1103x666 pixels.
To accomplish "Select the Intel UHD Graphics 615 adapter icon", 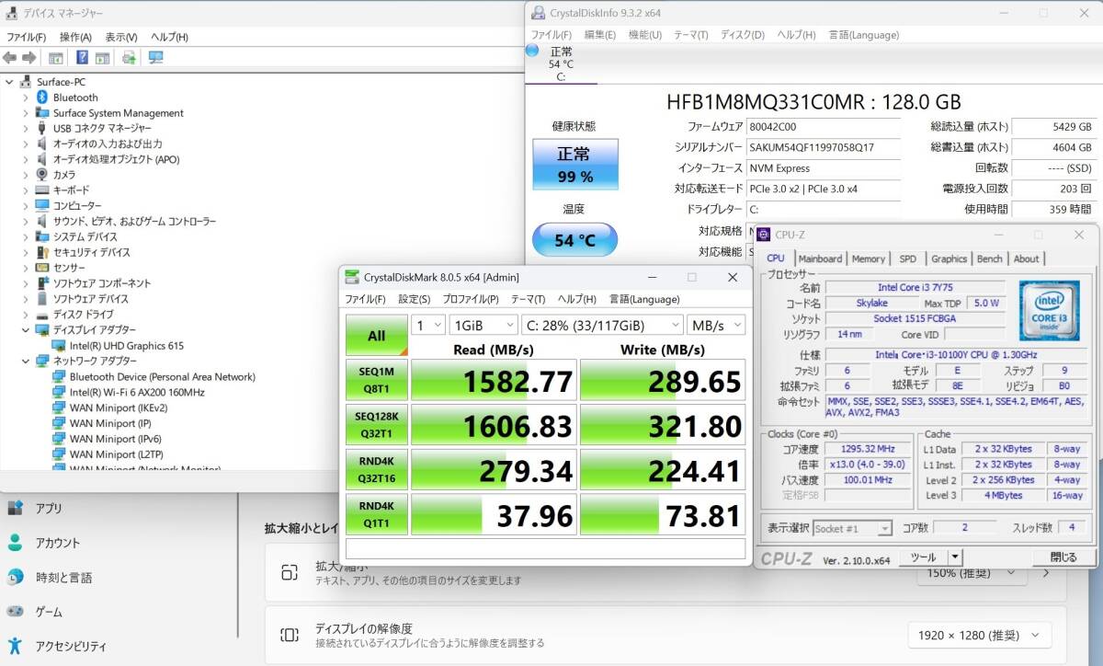I will [x=59, y=346].
